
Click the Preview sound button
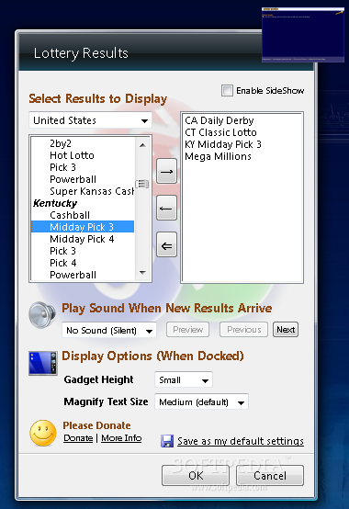[187, 330]
